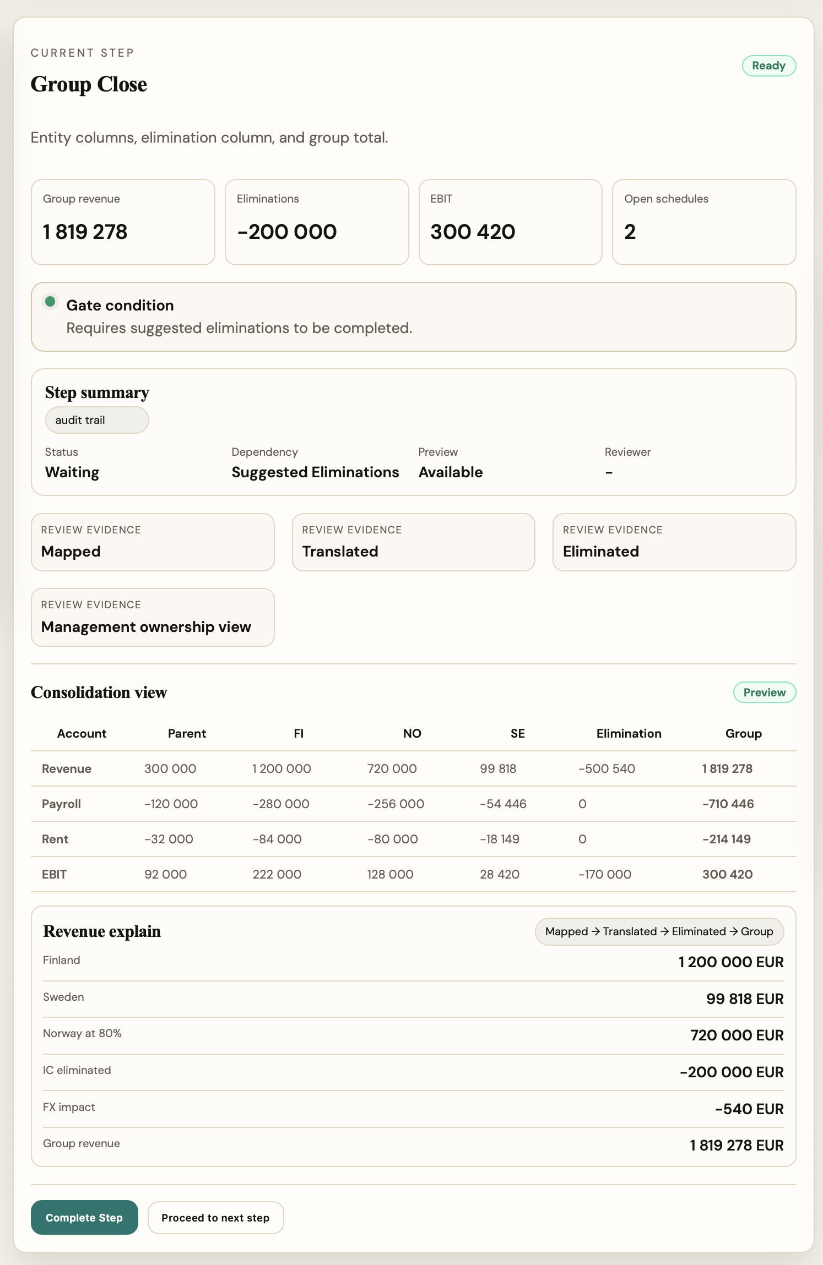Click Proceed to next step button
823x1265 pixels.
coord(215,1217)
